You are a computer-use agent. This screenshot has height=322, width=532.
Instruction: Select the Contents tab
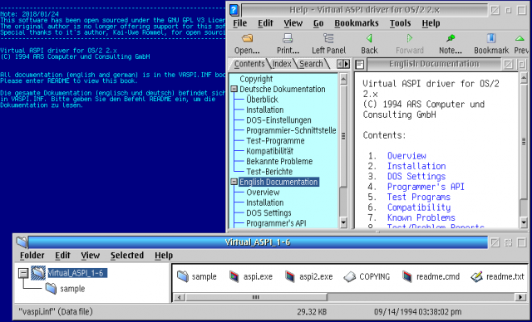pos(249,64)
